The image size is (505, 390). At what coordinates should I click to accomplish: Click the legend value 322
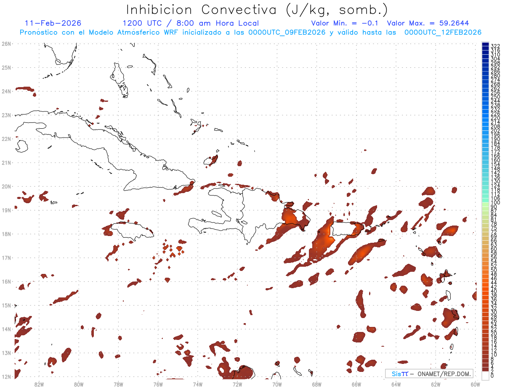(495, 46)
